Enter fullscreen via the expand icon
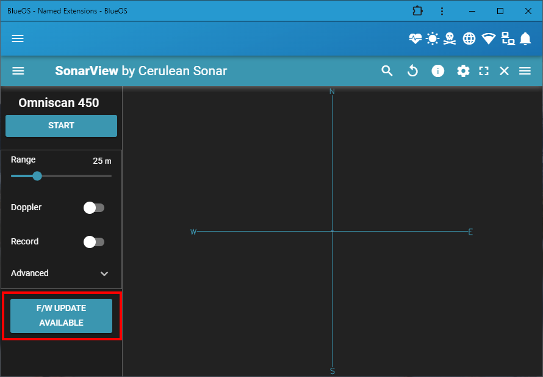The width and height of the screenshot is (543, 377). [x=484, y=71]
